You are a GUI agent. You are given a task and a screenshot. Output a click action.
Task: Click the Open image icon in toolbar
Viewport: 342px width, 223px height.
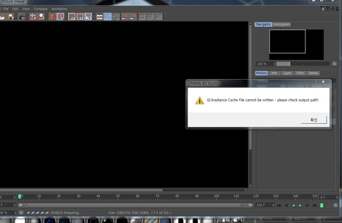point(2,17)
